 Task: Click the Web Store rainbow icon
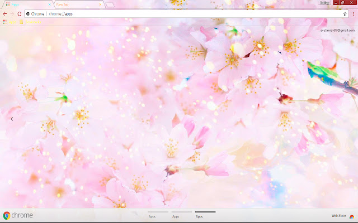(352, 217)
